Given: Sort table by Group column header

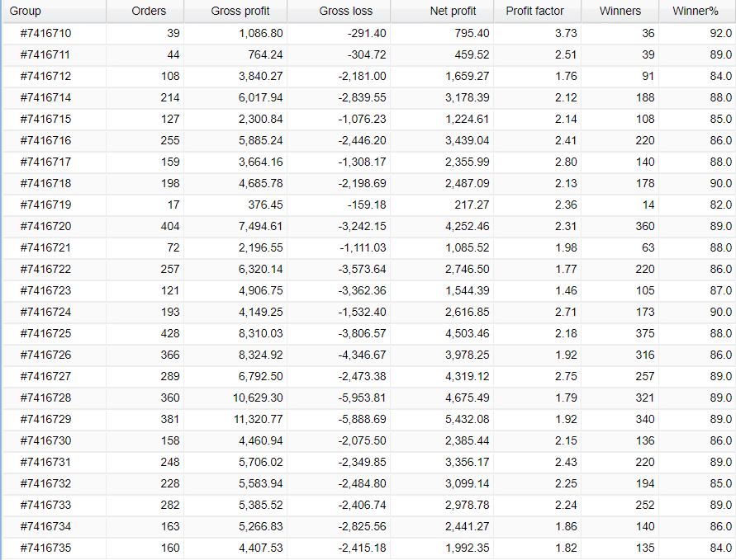Looking at the screenshot, I should coord(25,12).
